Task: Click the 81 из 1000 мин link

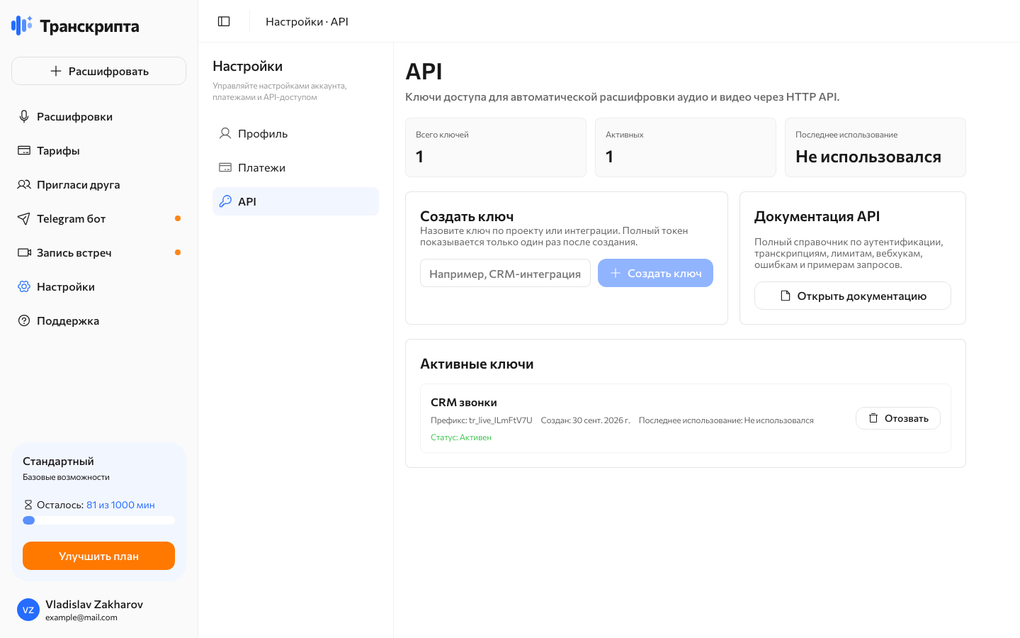Action: (120, 505)
